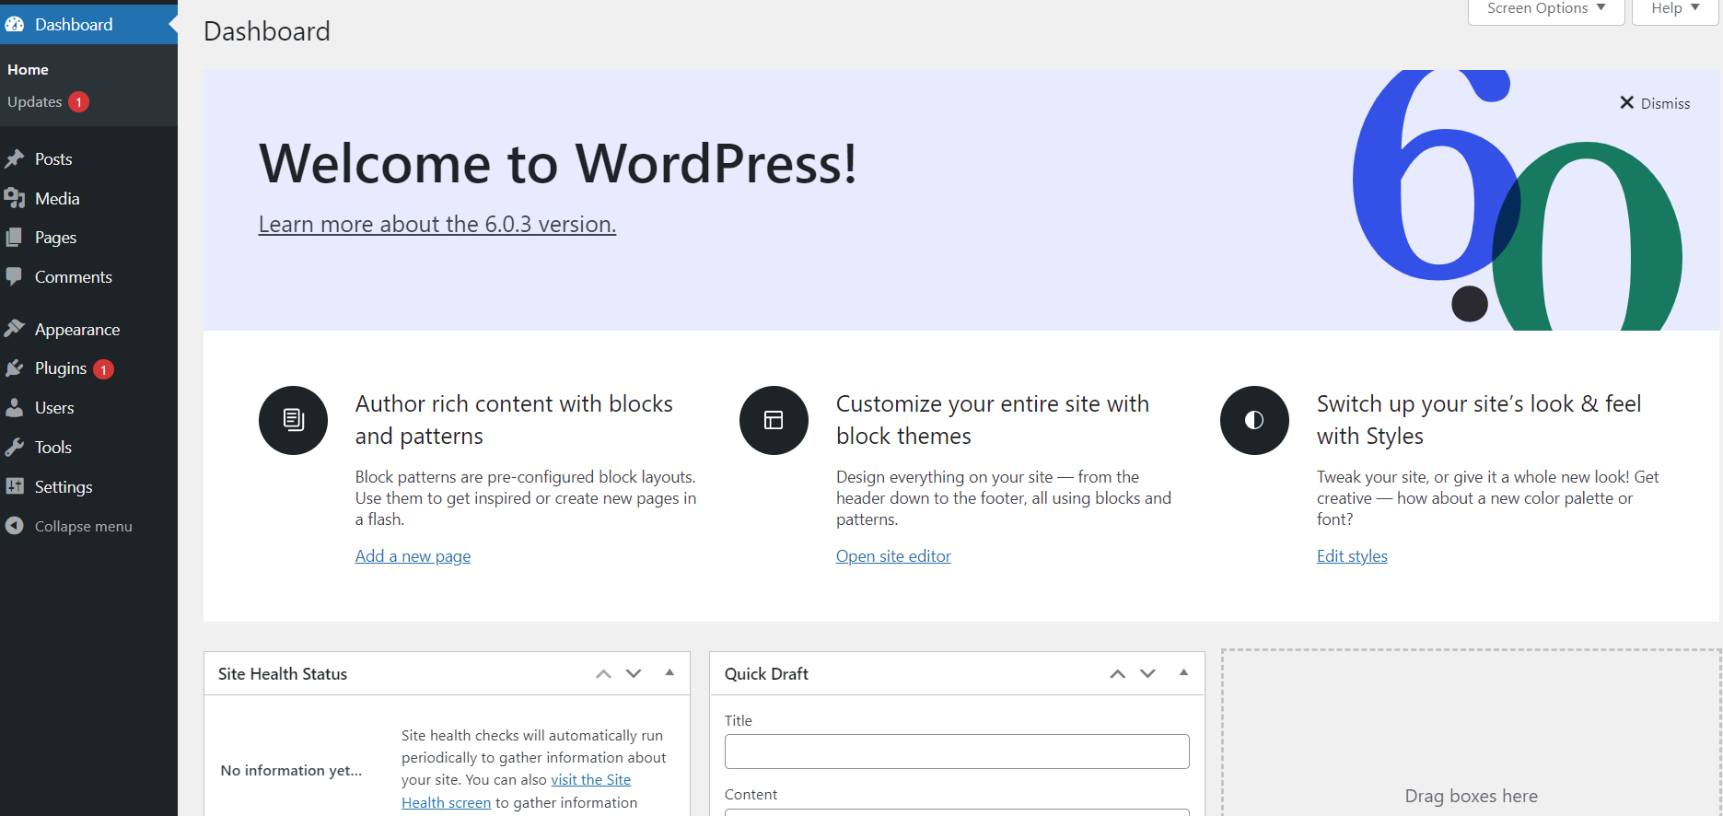
Task: Click Add a new page link
Action: (413, 556)
